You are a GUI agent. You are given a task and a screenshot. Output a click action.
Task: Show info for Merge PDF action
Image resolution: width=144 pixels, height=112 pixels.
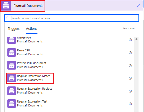click(130, 40)
